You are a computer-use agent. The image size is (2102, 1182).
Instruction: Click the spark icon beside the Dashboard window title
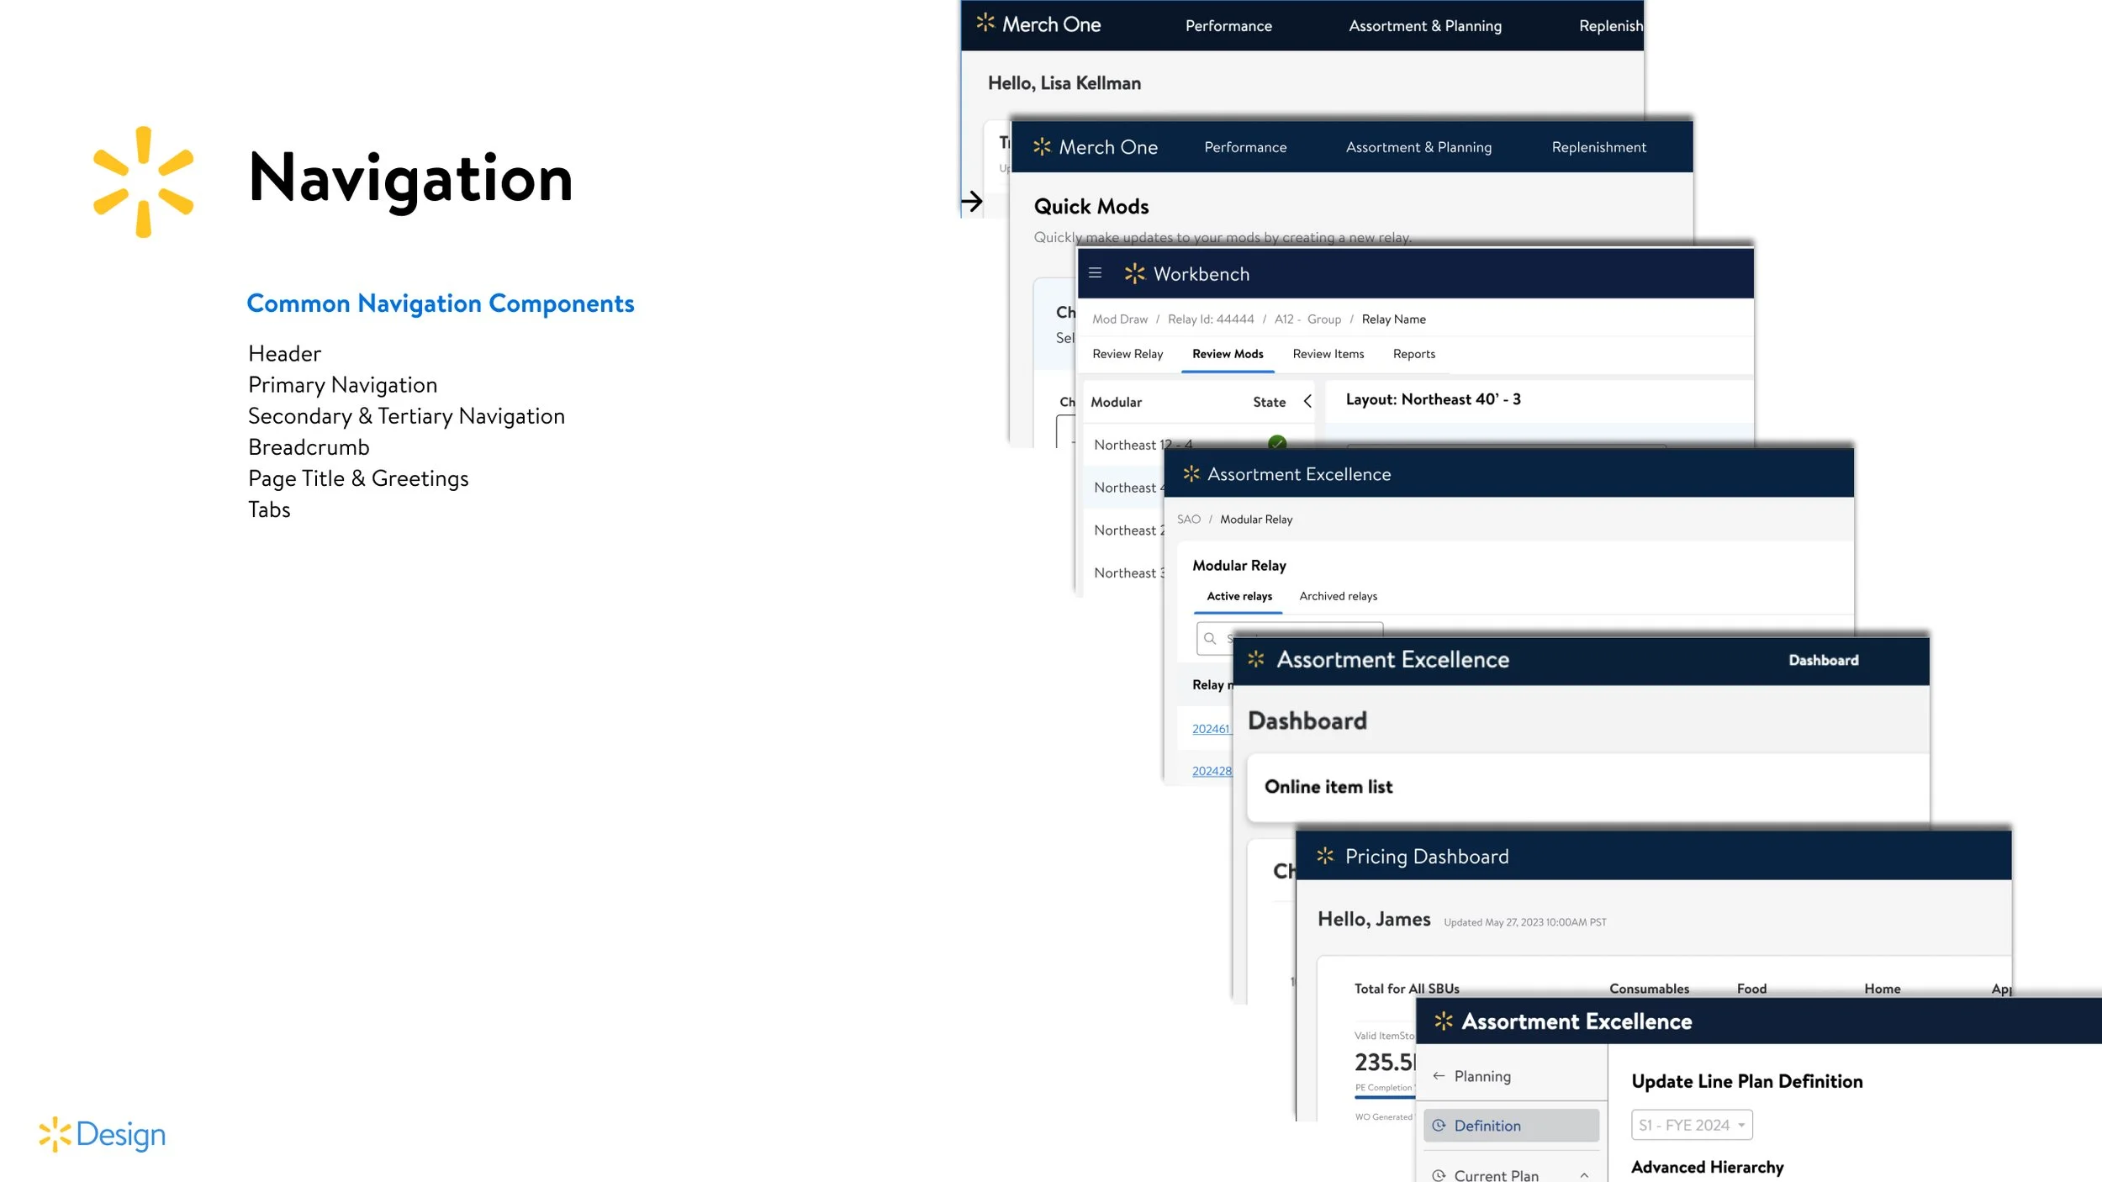coord(1256,659)
